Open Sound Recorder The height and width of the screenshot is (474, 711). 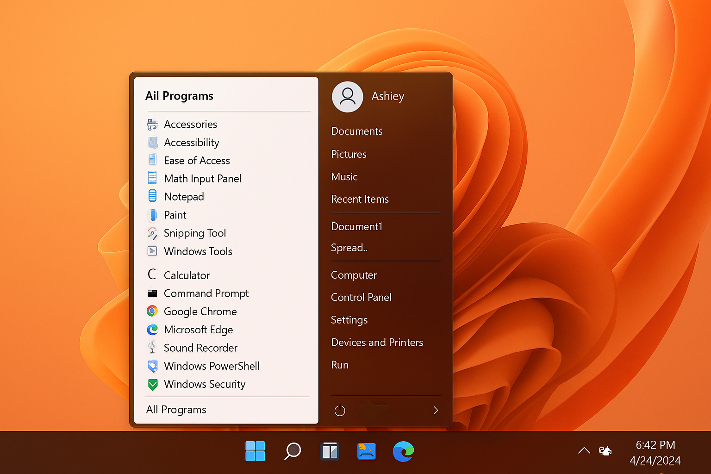(200, 348)
